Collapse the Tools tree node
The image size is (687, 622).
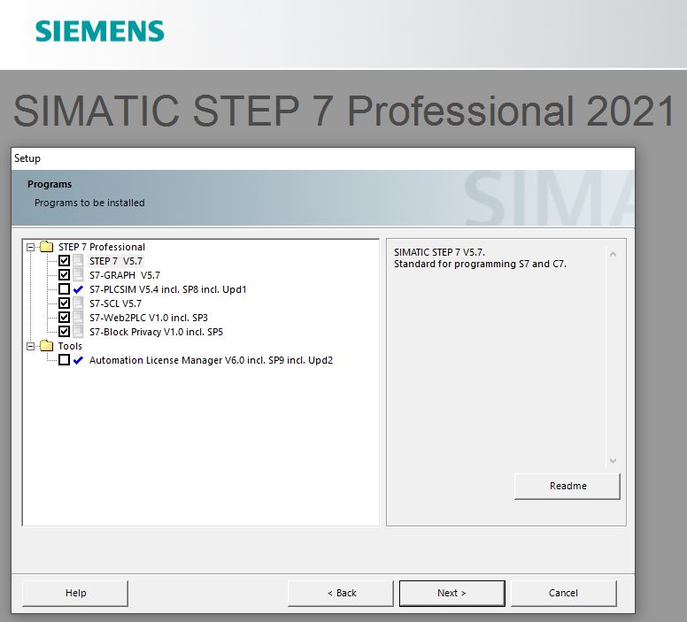point(31,346)
